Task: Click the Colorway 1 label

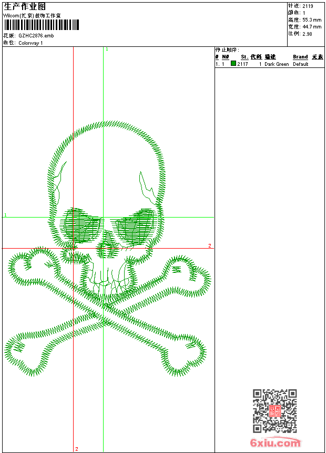Action: point(30,43)
